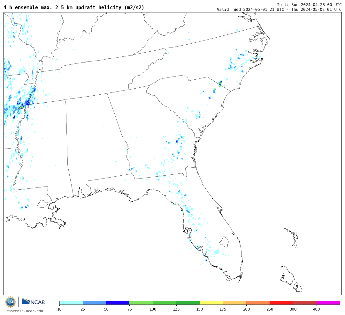This screenshot has height=315, width=345.
Task: Select the cyan 10–25 colorbar segment
Action: (71, 303)
